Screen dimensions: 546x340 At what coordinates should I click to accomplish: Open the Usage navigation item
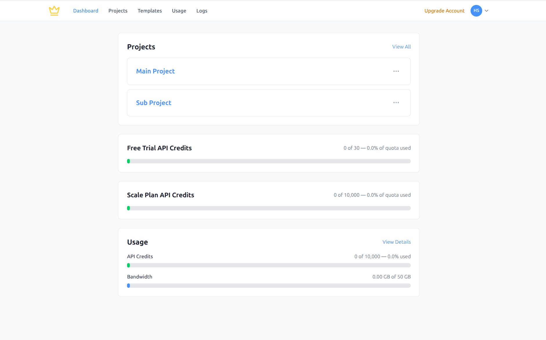click(x=179, y=11)
